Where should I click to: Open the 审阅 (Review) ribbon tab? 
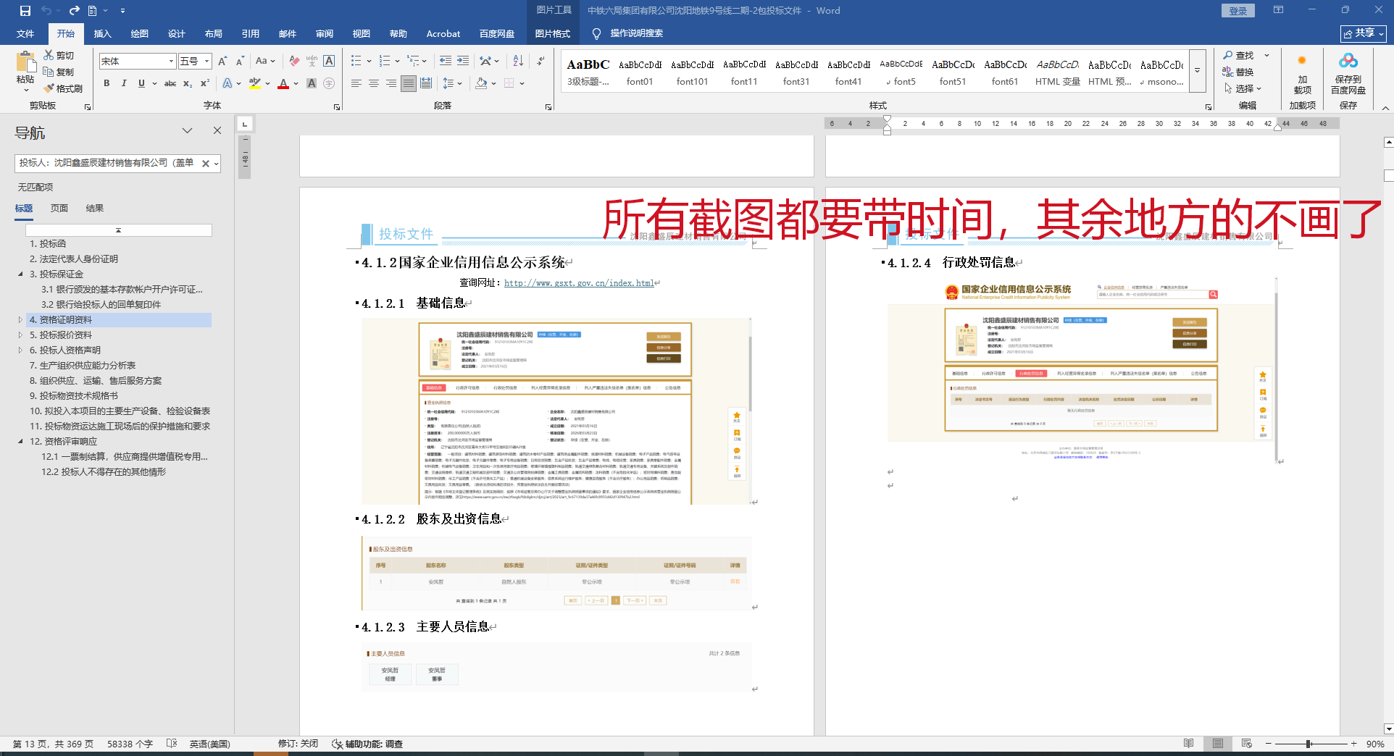click(324, 34)
